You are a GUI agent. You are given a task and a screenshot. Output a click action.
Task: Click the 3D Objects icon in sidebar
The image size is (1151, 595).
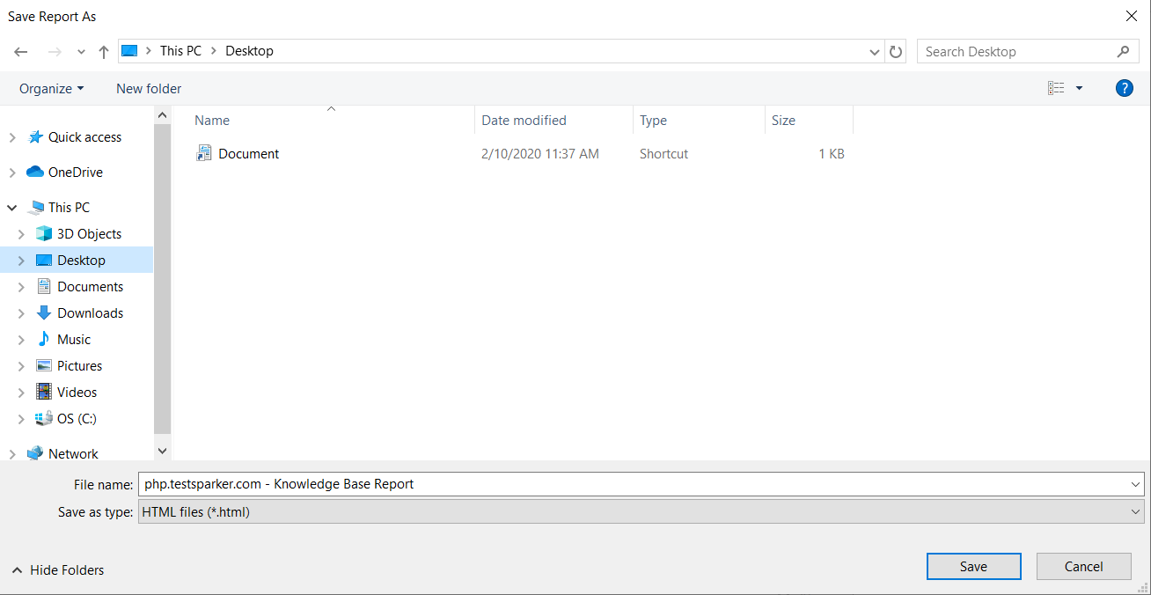pyautogui.click(x=46, y=233)
